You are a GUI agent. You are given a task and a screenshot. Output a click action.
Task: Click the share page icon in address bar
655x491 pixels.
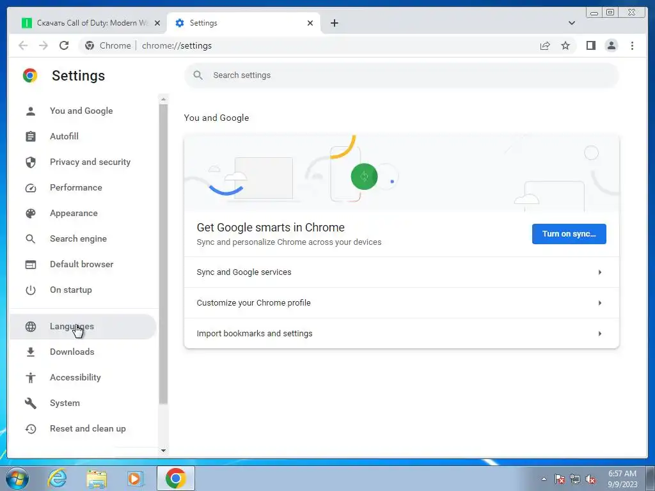[545, 45]
